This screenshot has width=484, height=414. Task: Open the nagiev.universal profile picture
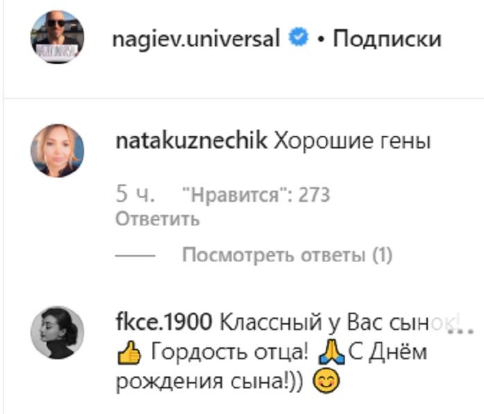[x=58, y=38]
